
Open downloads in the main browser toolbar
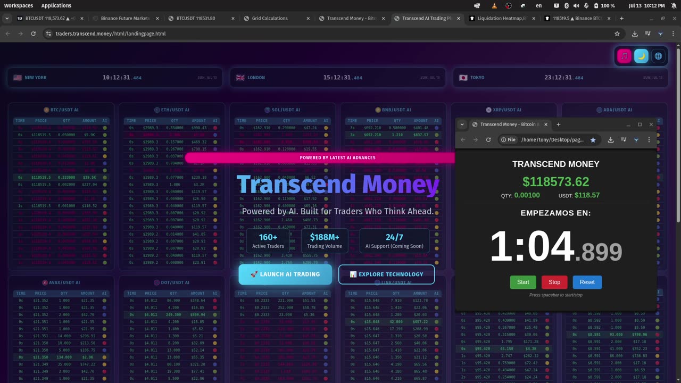[x=635, y=34]
